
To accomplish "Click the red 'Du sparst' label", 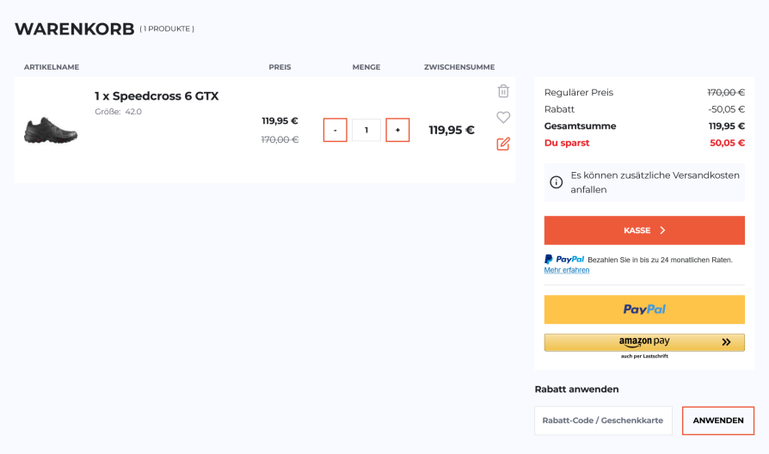I will (567, 143).
